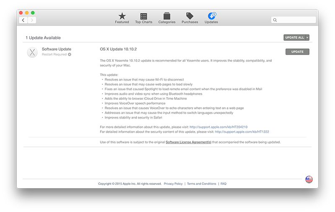Screen dimensions: 335x212
Task: Click the Bluetooth headphones sync bullet
Action: 153,94
